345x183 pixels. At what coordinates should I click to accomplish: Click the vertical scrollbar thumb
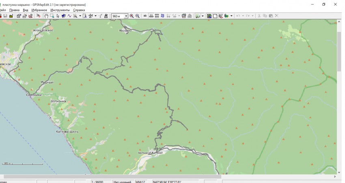339,50
